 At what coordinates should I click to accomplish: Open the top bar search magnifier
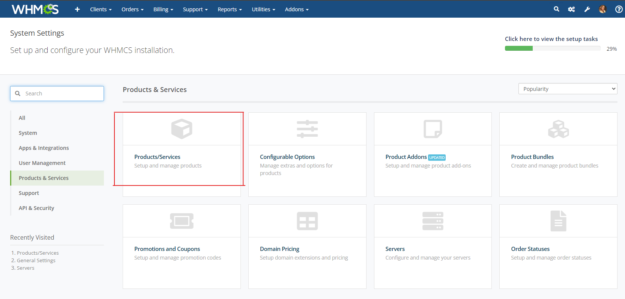(x=556, y=9)
